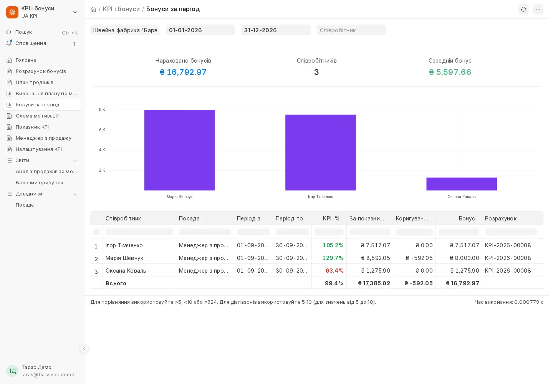Open user profile Тарас Демо
Viewport: 553px width, 384px height.
click(42, 371)
